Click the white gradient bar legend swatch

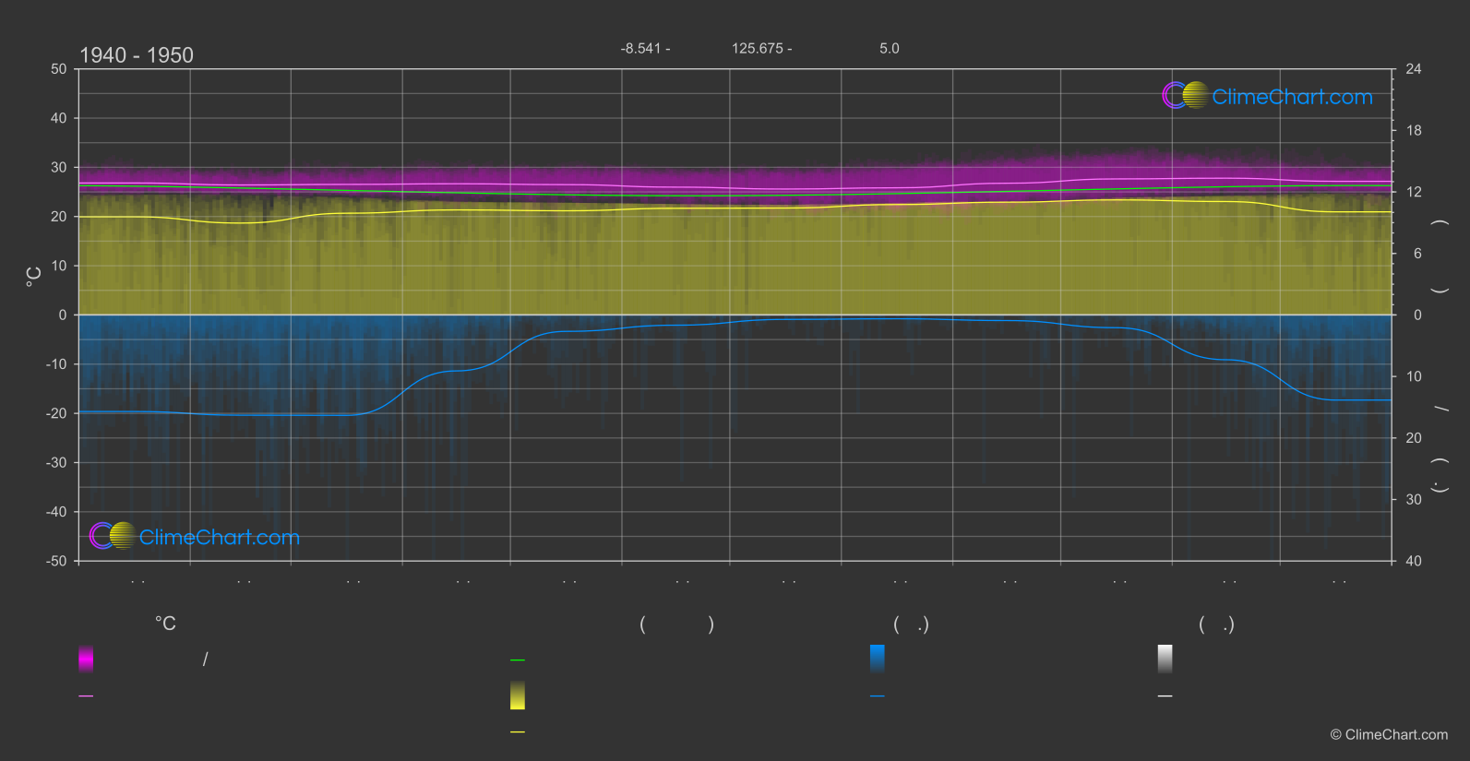pyautogui.click(x=1165, y=659)
